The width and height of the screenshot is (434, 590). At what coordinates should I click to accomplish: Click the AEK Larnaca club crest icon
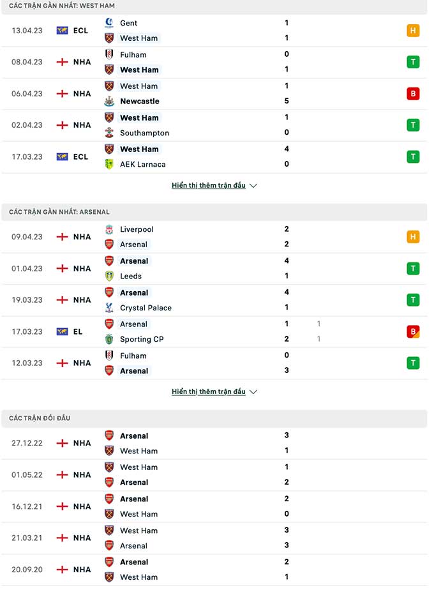click(109, 164)
